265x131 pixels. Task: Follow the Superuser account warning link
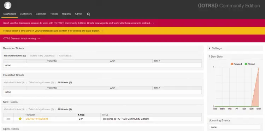pyautogui.click(x=79, y=23)
